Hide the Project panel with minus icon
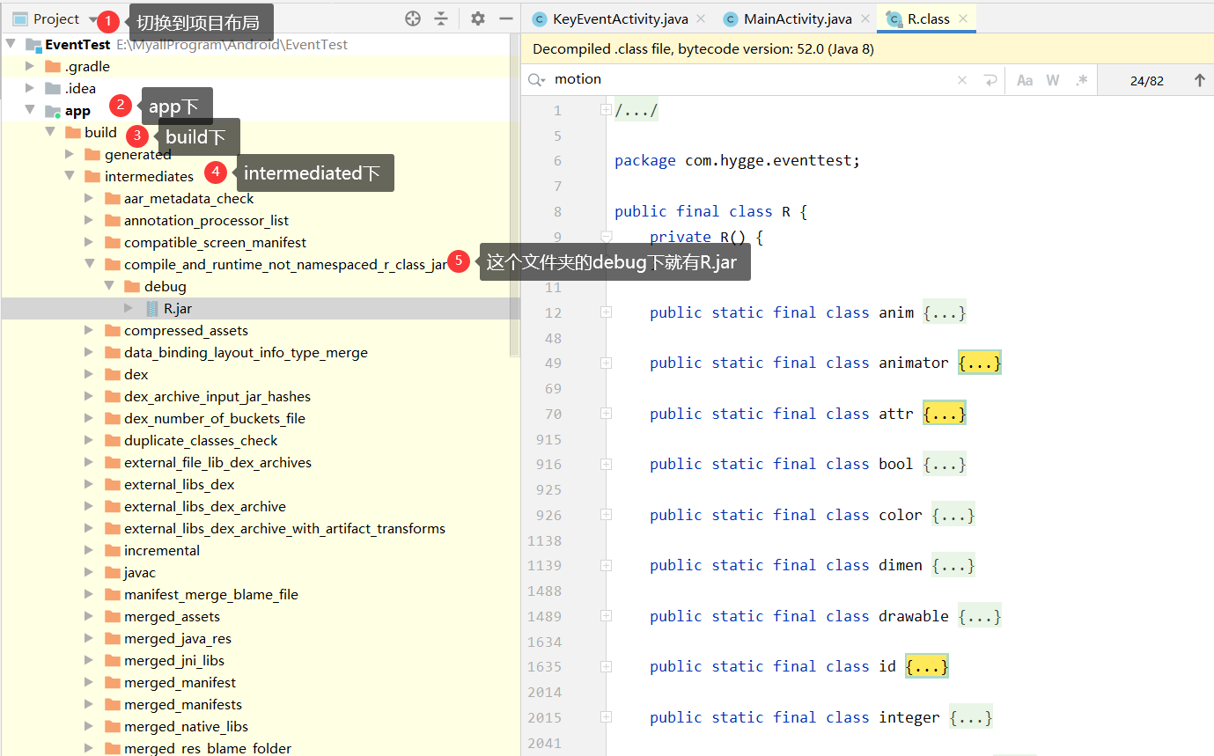 pyautogui.click(x=506, y=18)
